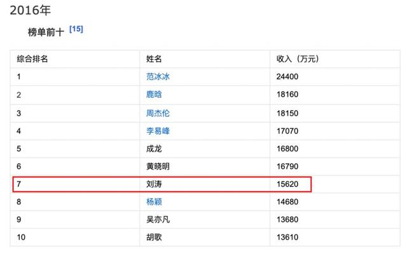Click the income value 14680
Image resolution: width=407 pixels, height=253 pixels.
(x=287, y=202)
